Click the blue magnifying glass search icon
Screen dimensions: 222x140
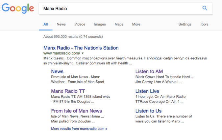205,9
